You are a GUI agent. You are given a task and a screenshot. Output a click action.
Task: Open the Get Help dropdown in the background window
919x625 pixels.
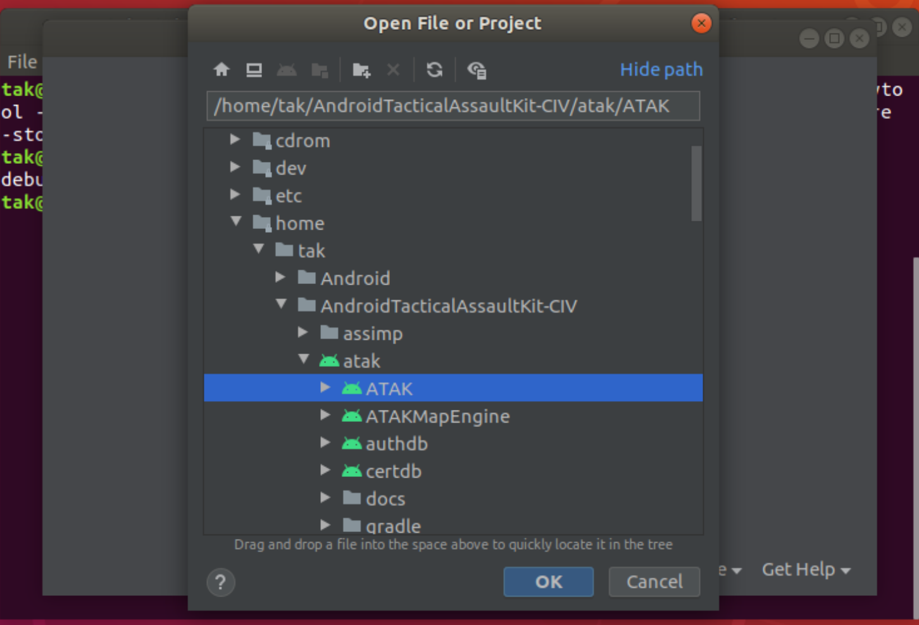point(806,570)
